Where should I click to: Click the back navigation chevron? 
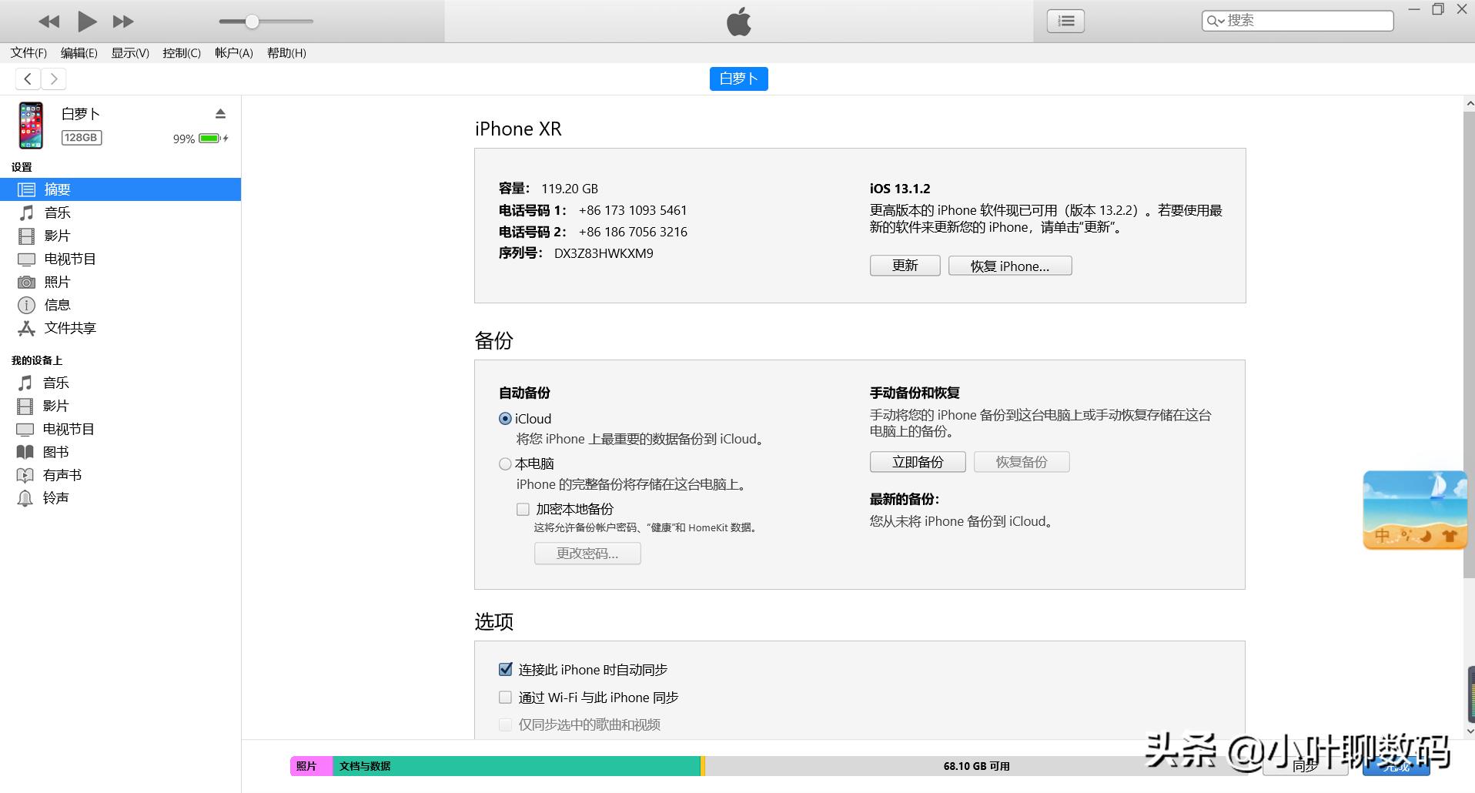(x=28, y=79)
